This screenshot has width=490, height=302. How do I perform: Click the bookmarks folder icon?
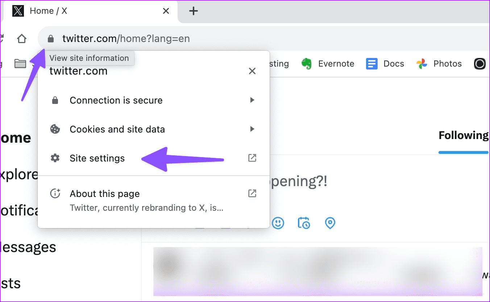pyautogui.click(x=21, y=64)
